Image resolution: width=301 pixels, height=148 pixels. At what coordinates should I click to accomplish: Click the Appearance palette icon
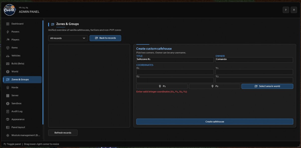tap(8, 119)
